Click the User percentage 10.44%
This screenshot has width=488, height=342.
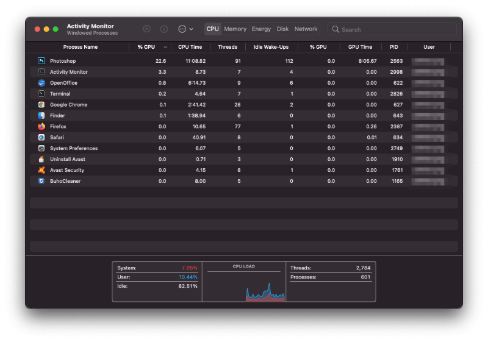[188, 277]
